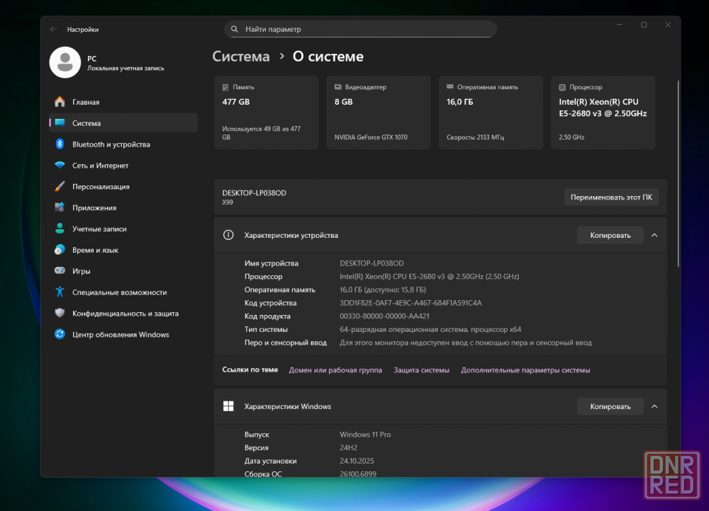The image size is (709, 511).
Task: Collapse the Характеристики Windows section chevron
Action: pos(654,406)
